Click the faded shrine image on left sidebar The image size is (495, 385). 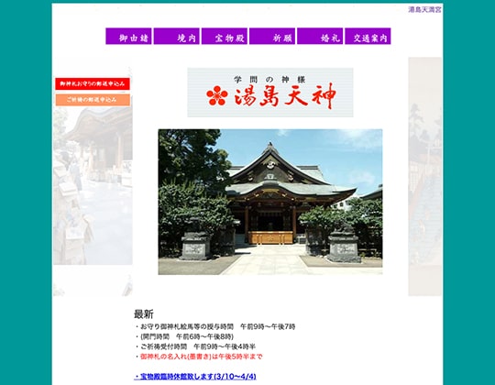pos(93,185)
